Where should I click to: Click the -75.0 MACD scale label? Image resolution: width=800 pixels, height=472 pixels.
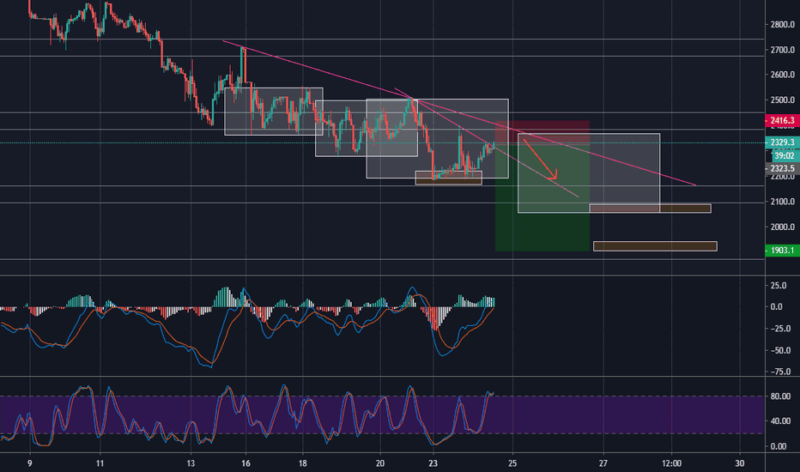[780, 372]
